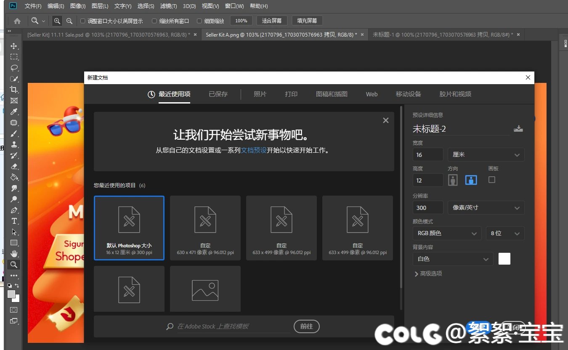The image size is (568, 350).
Task: Expand 高级选项 section
Action: click(428, 273)
